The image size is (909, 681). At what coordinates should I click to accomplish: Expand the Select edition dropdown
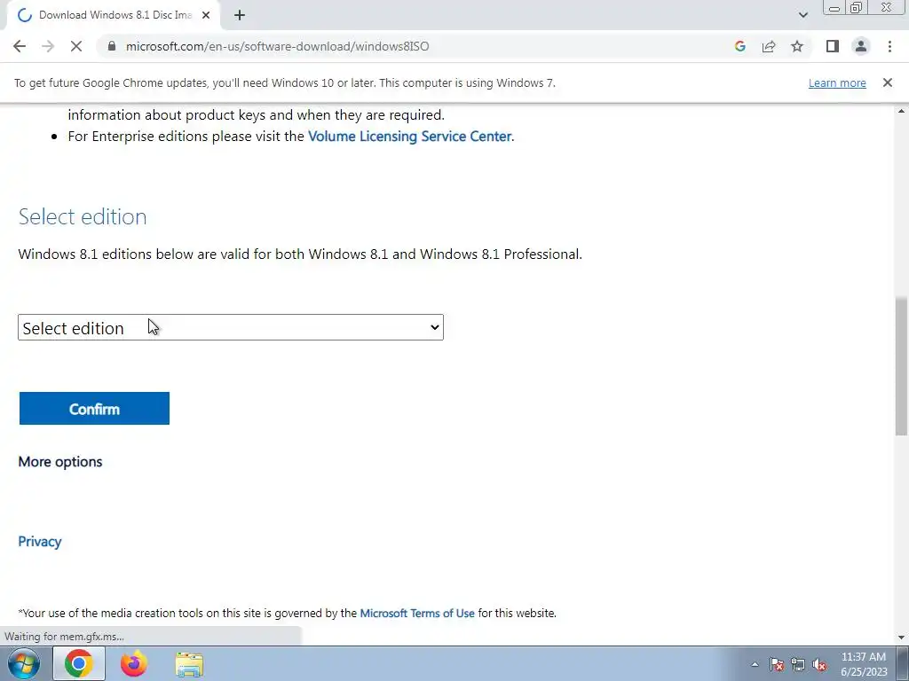coord(231,327)
